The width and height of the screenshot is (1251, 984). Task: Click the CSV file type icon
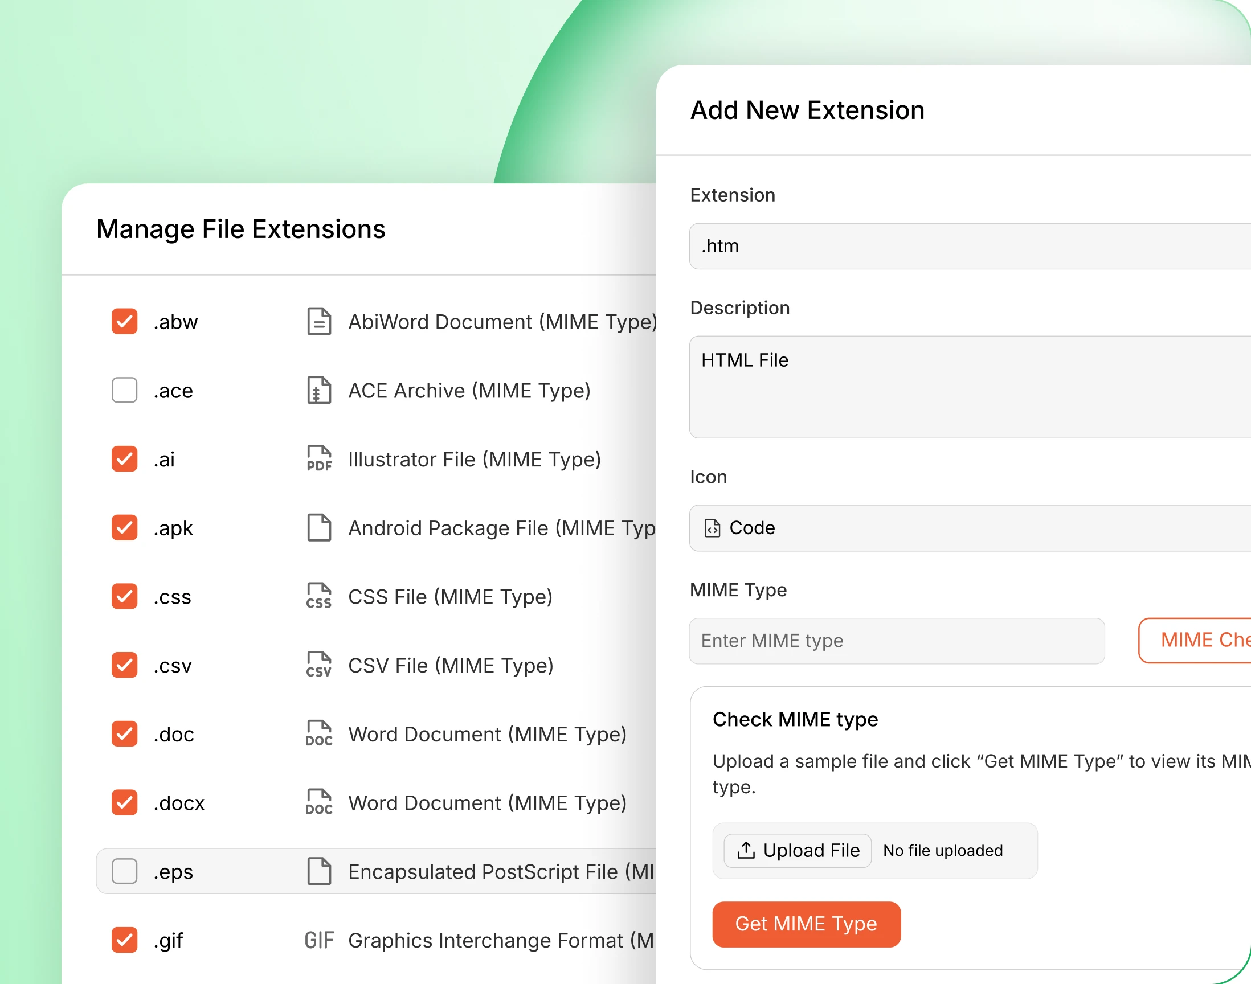(318, 665)
